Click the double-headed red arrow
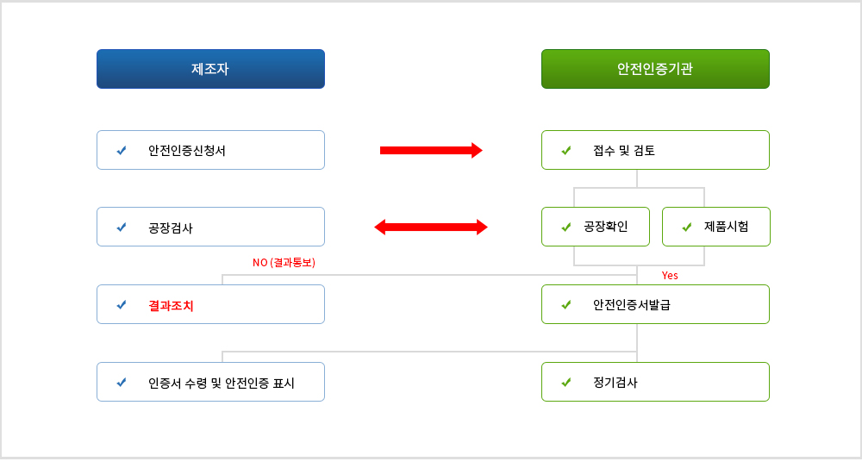The image size is (862, 474). coord(431,228)
